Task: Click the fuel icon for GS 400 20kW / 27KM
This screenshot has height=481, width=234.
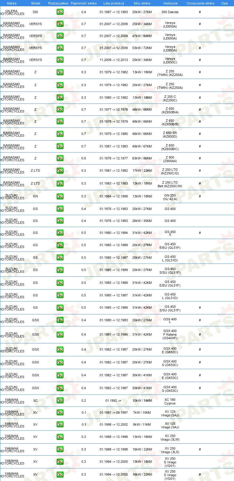Action: (x=60, y=209)
